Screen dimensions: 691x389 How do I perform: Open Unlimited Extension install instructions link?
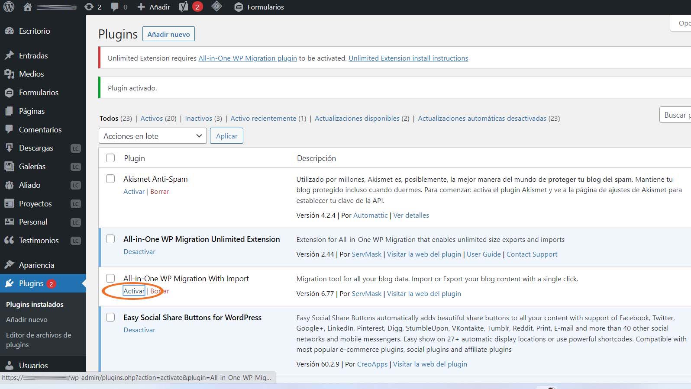point(408,58)
